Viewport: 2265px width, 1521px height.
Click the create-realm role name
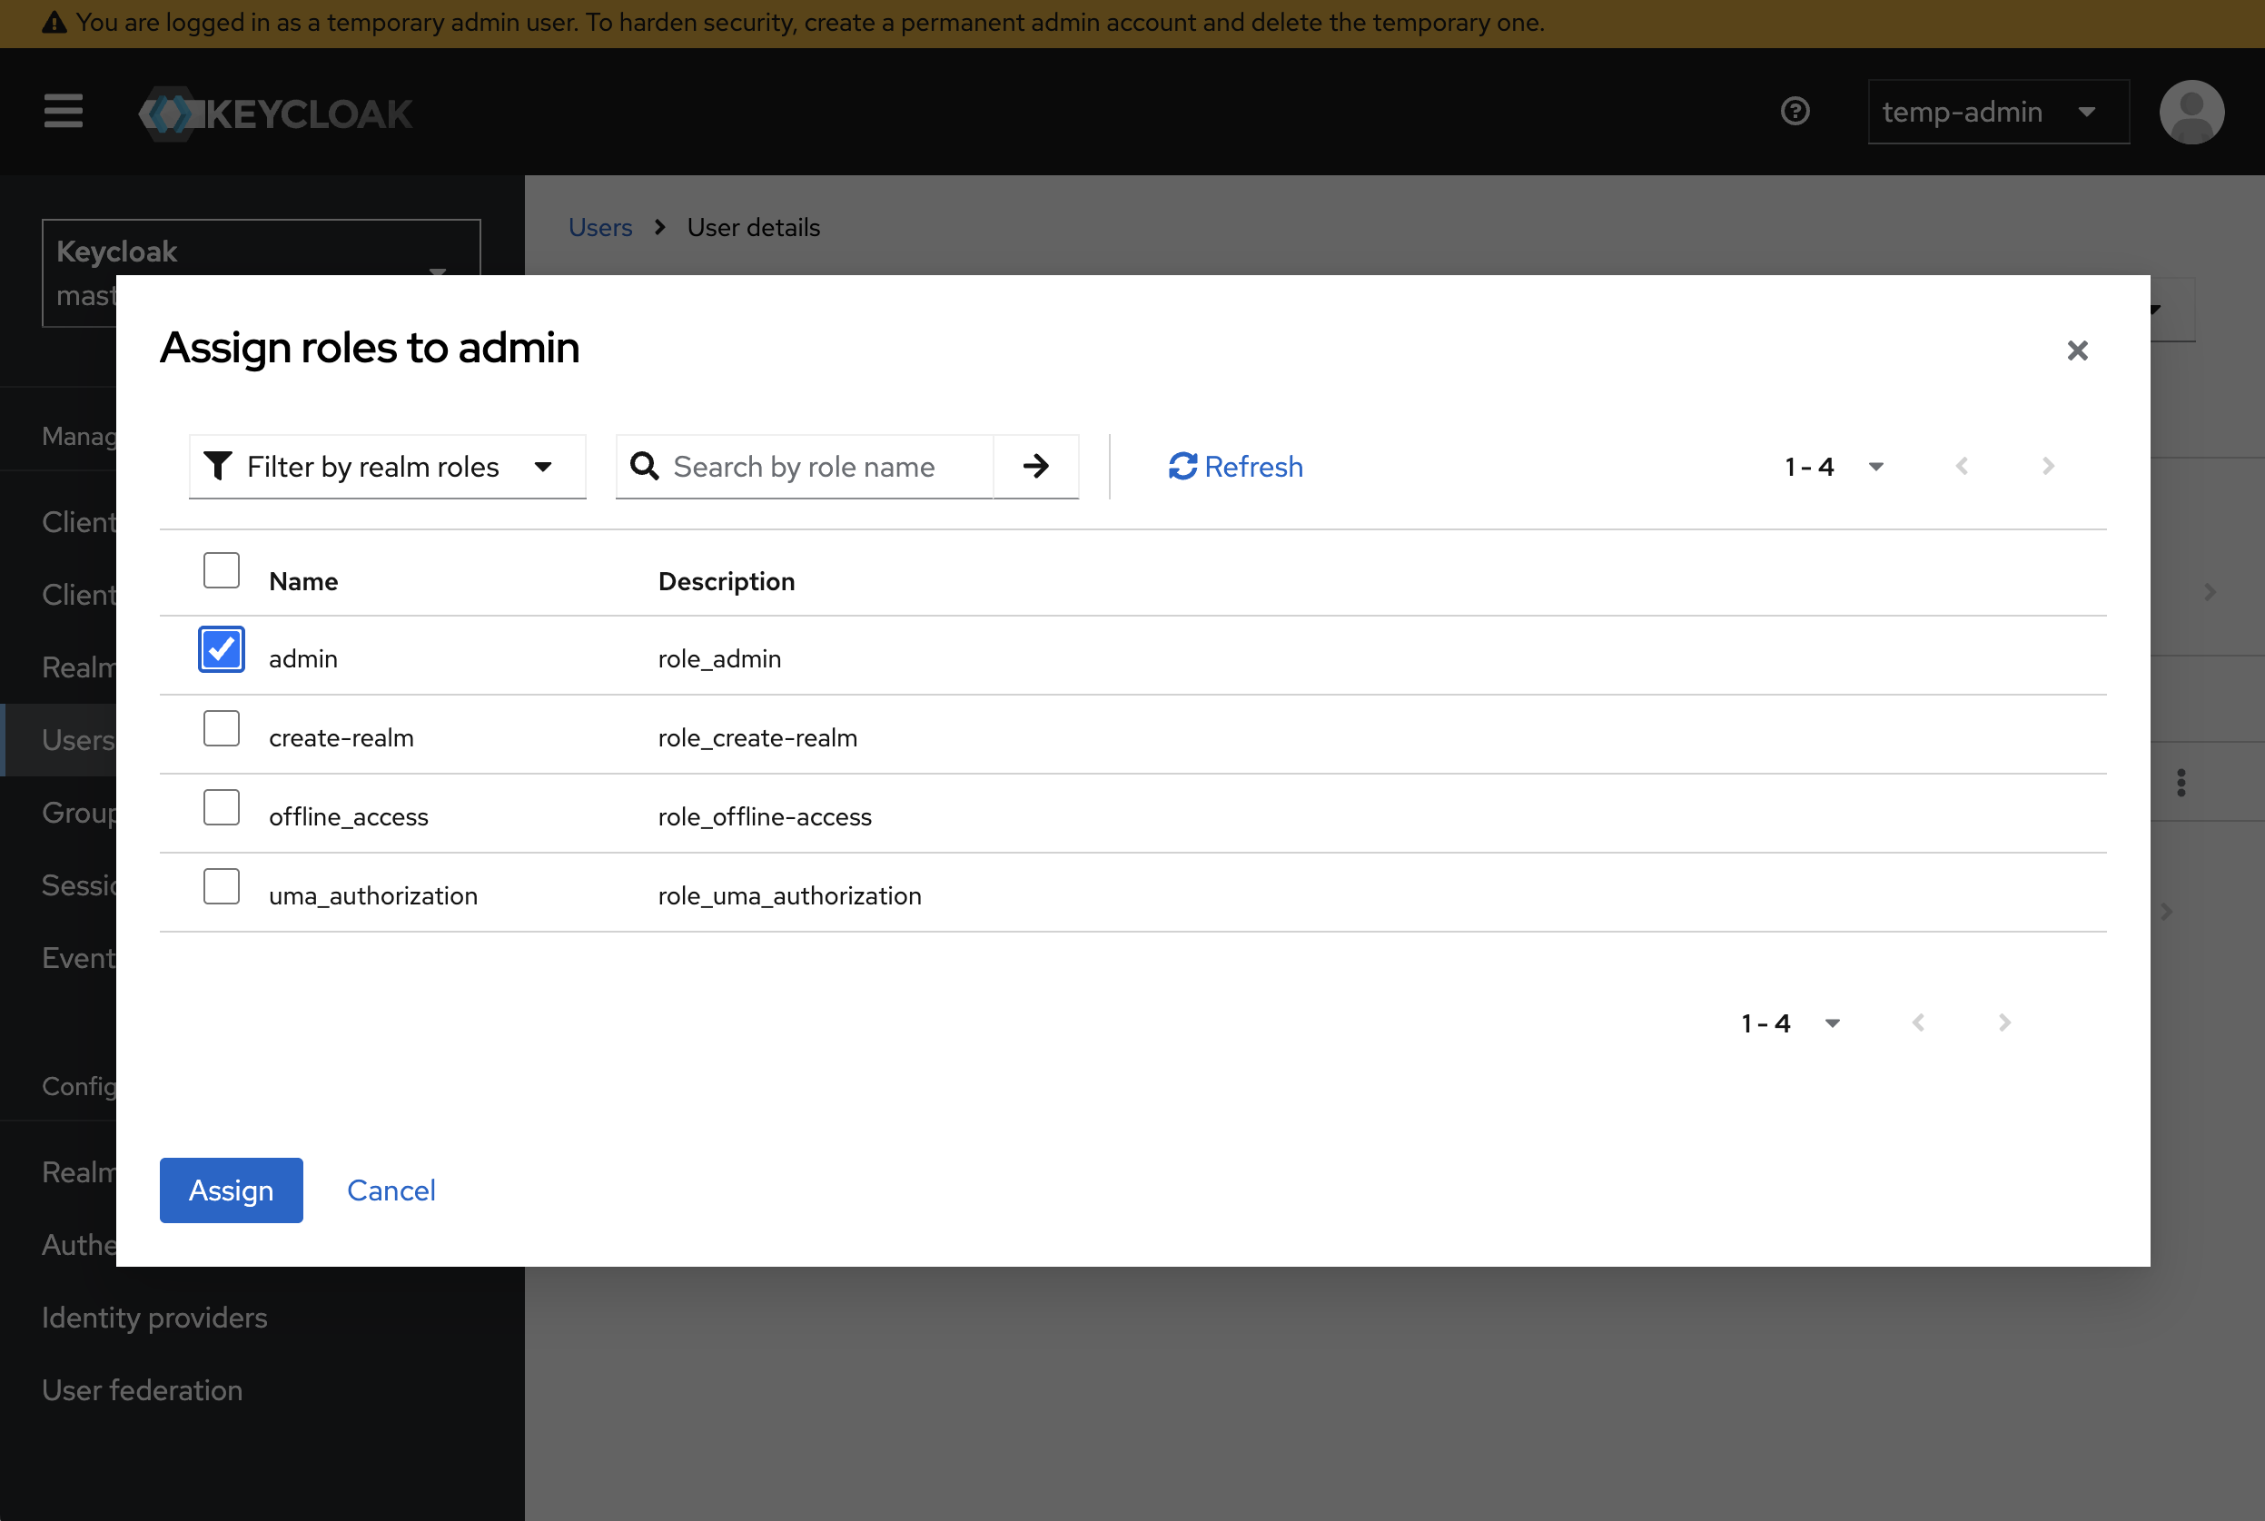click(341, 737)
